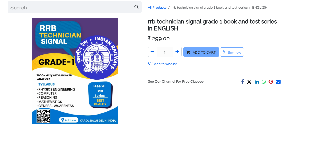Open the RRB Technician Signal product image
This screenshot has height=143, width=311.
(x=75, y=71)
